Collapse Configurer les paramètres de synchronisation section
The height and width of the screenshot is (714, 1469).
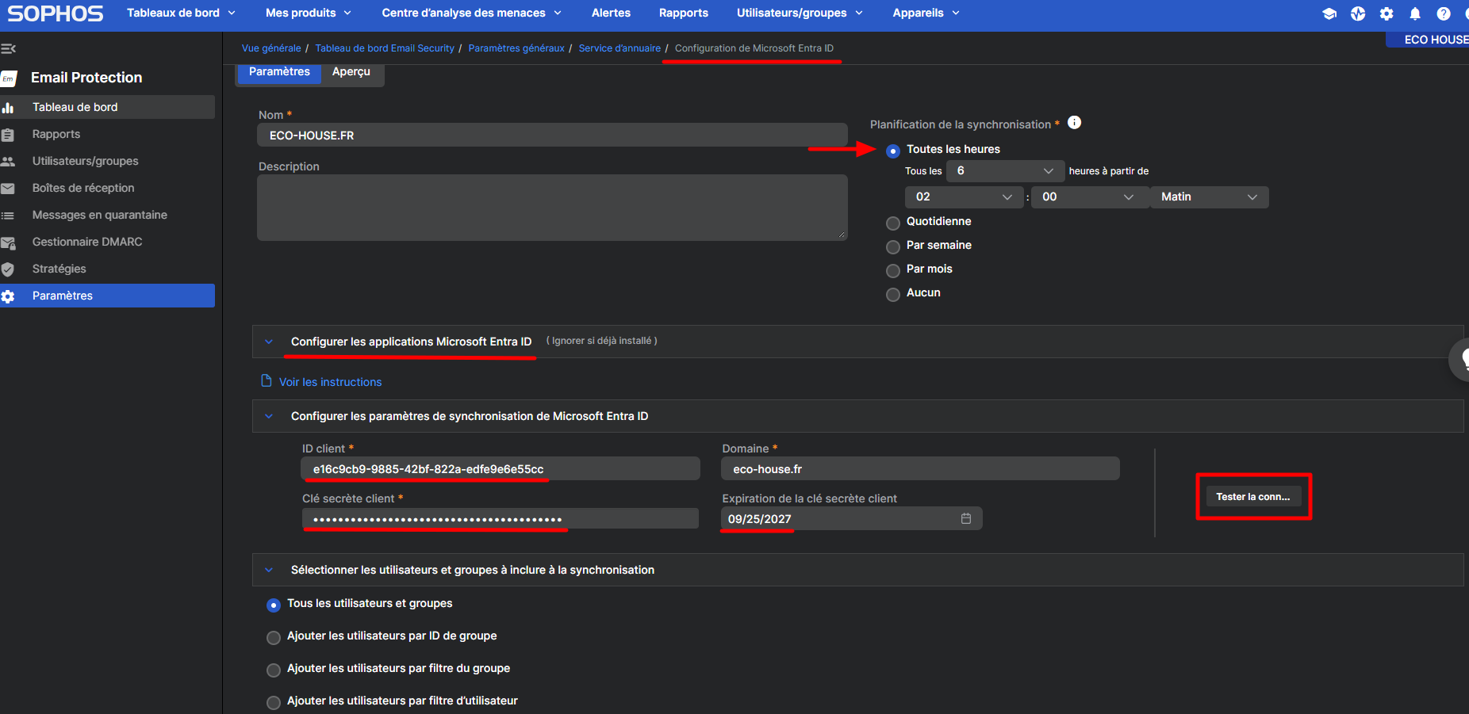point(269,416)
